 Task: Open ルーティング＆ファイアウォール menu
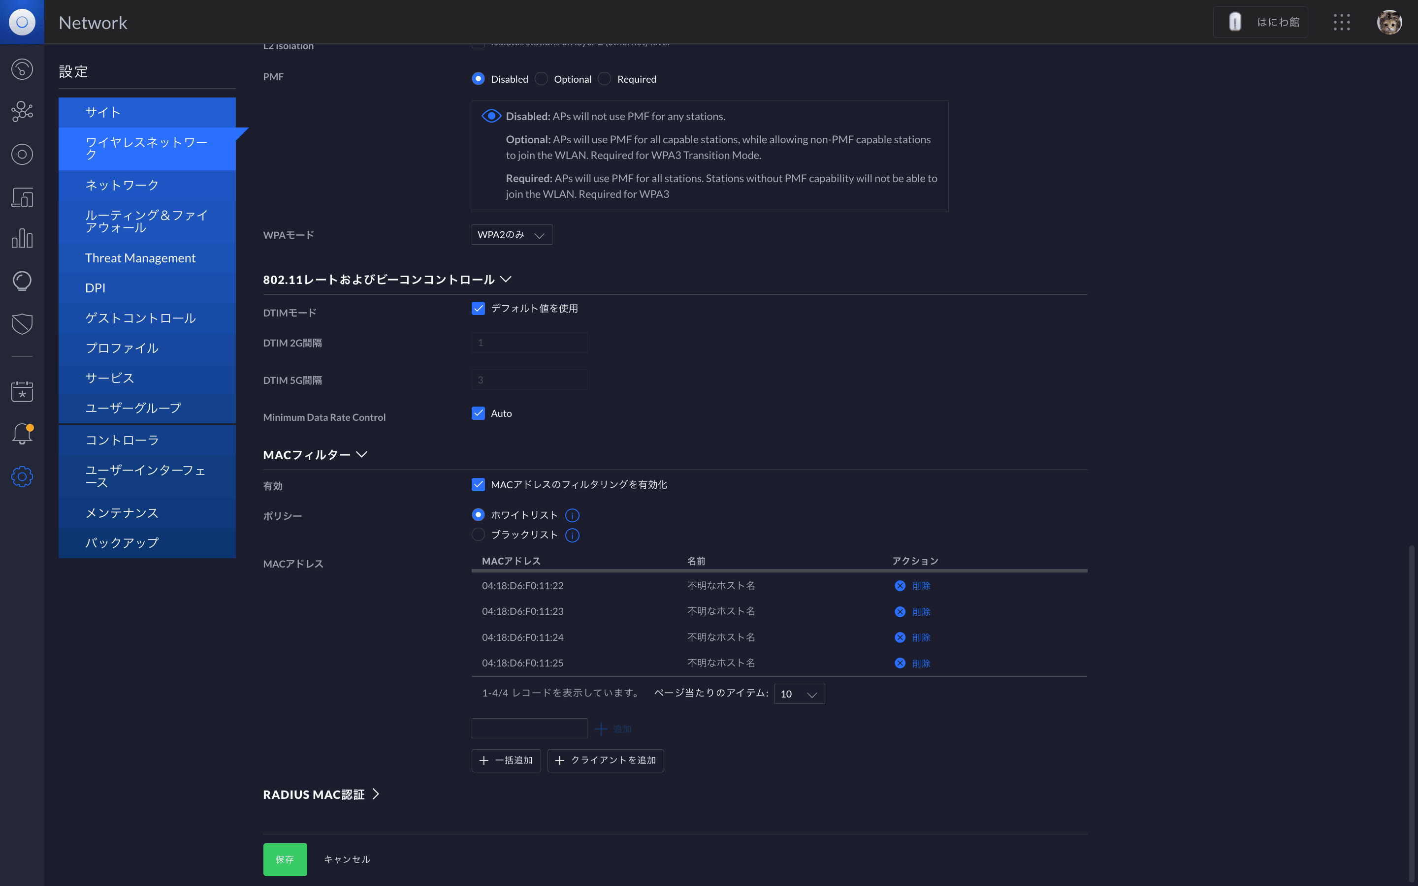coord(147,221)
